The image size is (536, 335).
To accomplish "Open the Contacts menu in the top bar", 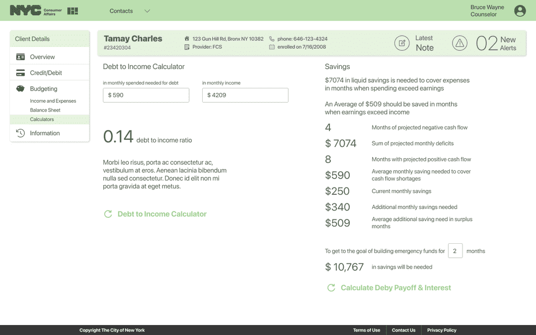I will 123,11.
